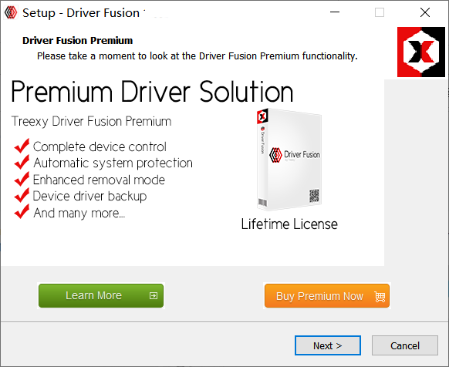Screen dimensions: 449x367
Task: Click the Driver Fusion logo on box
Action: click(295, 155)
